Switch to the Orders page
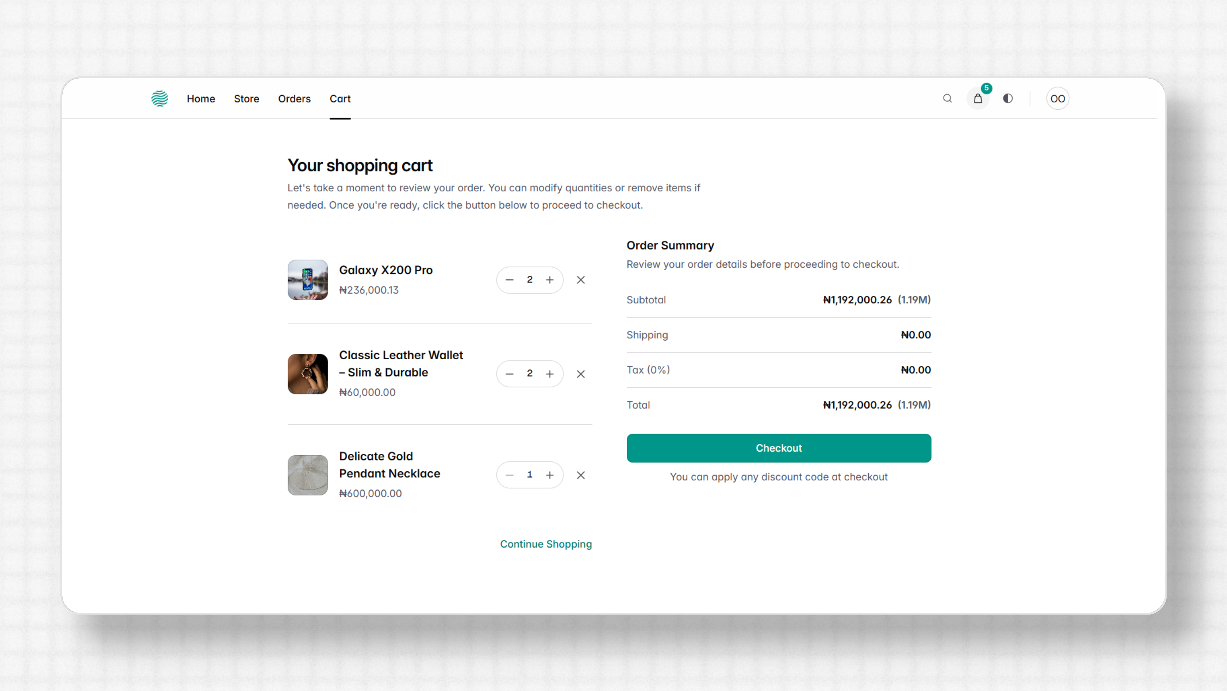The height and width of the screenshot is (691, 1227). coord(294,99)
